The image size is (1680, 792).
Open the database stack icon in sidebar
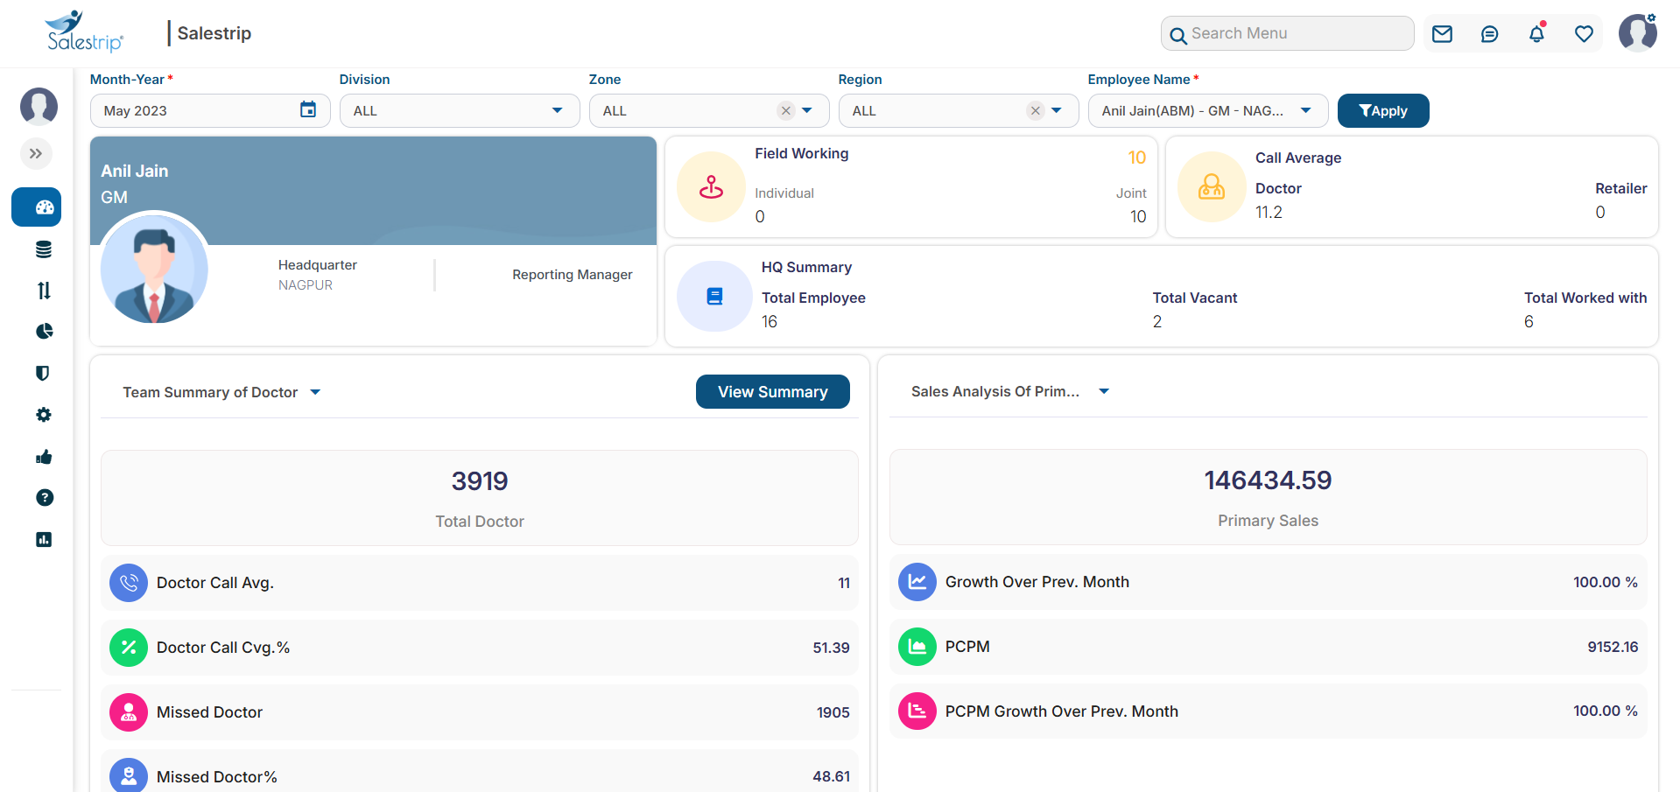pyautogui.click(x=44, y=249)
